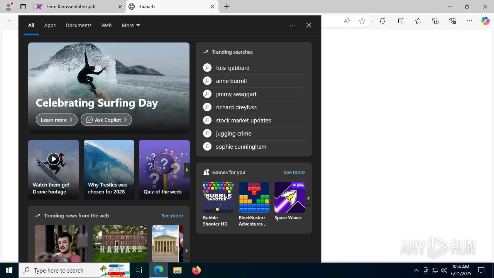See more Trending news from web
This screenshot has height=278, width=494.
[x=172, y=215]
